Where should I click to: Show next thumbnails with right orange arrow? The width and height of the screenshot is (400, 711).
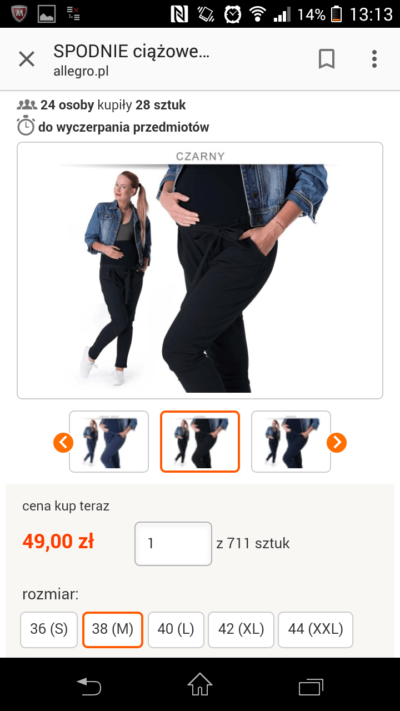(x=337, y=442)
